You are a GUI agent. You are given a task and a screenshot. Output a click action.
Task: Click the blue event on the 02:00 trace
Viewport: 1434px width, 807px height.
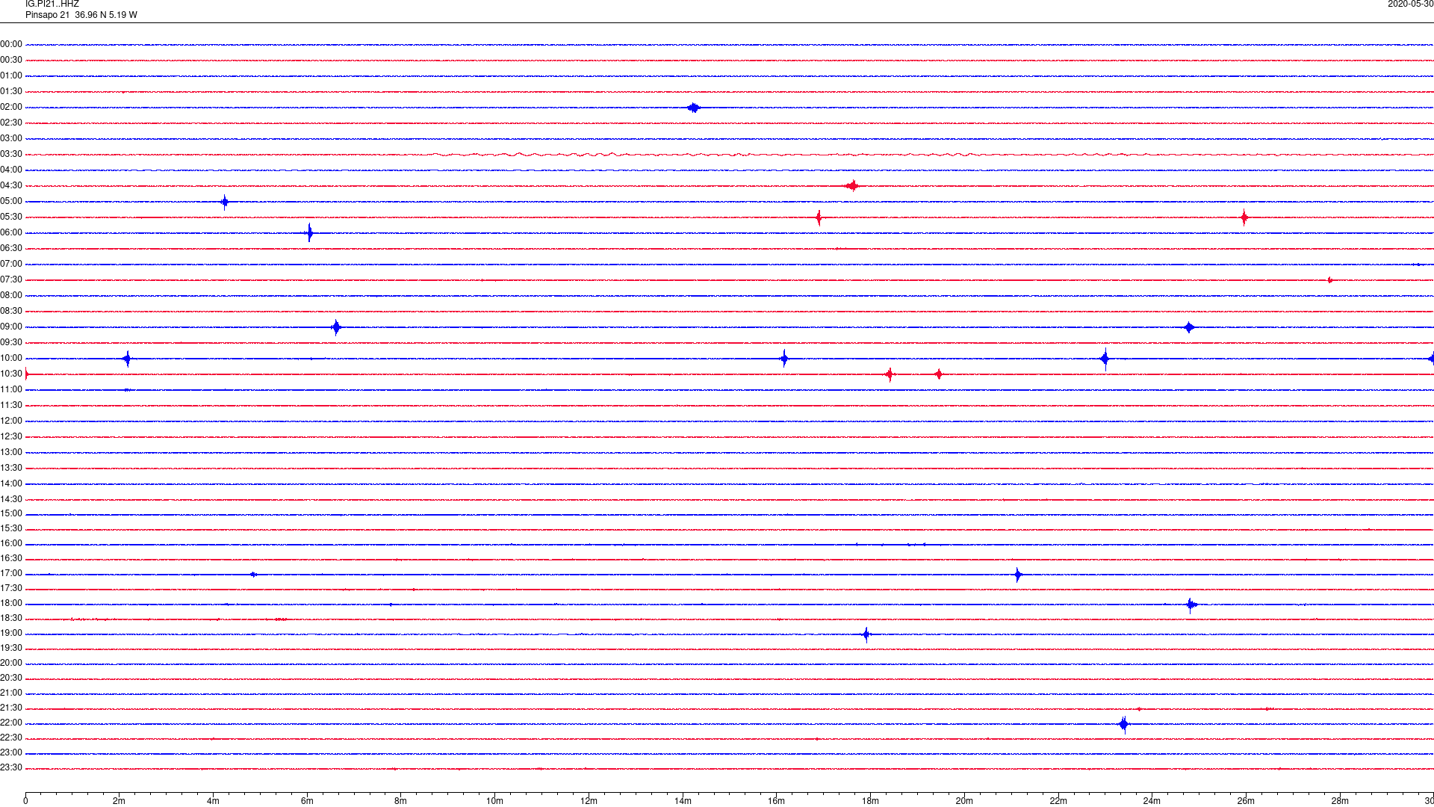pos(694,108)
